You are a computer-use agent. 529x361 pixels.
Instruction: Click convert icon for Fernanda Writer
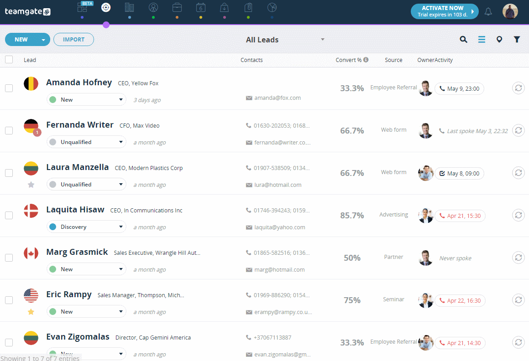pos(519,130)
